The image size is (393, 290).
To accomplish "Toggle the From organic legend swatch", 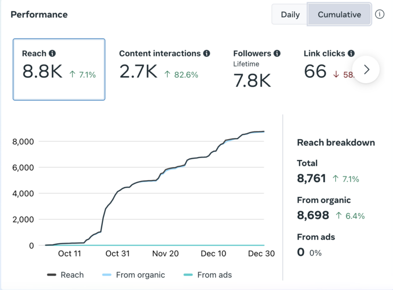I will pos(107,275).
